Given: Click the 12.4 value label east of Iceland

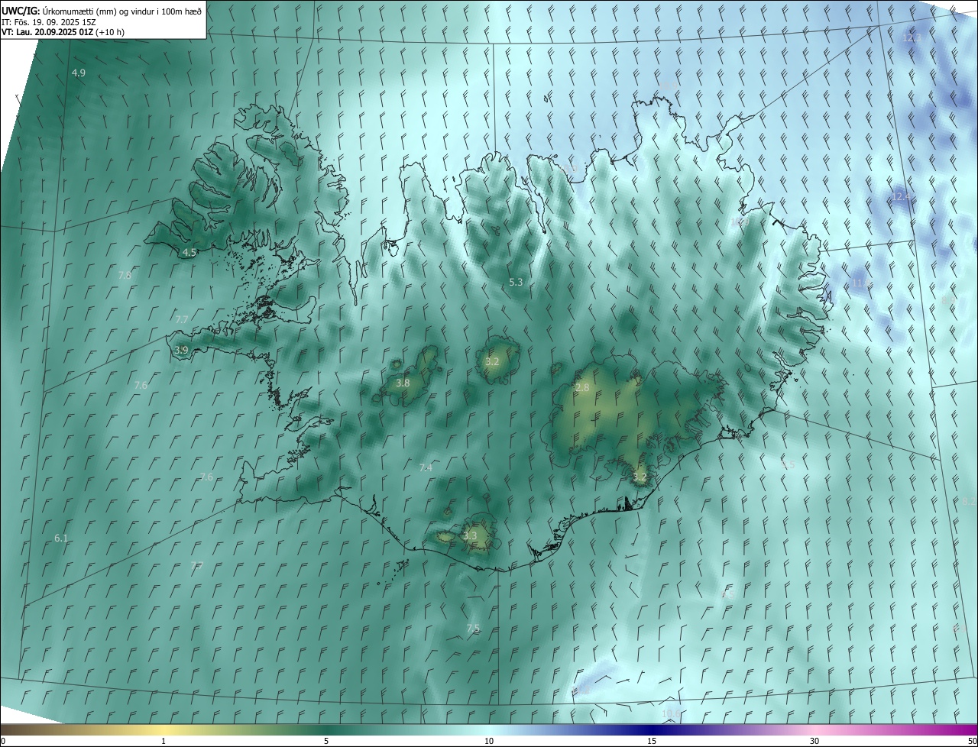Looking at the screenshot, I should (x=902, y=197).
